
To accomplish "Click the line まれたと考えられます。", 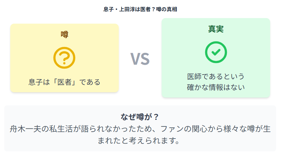I will tap(139, 141).
